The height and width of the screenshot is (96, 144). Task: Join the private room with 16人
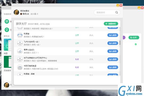[113, 67]
